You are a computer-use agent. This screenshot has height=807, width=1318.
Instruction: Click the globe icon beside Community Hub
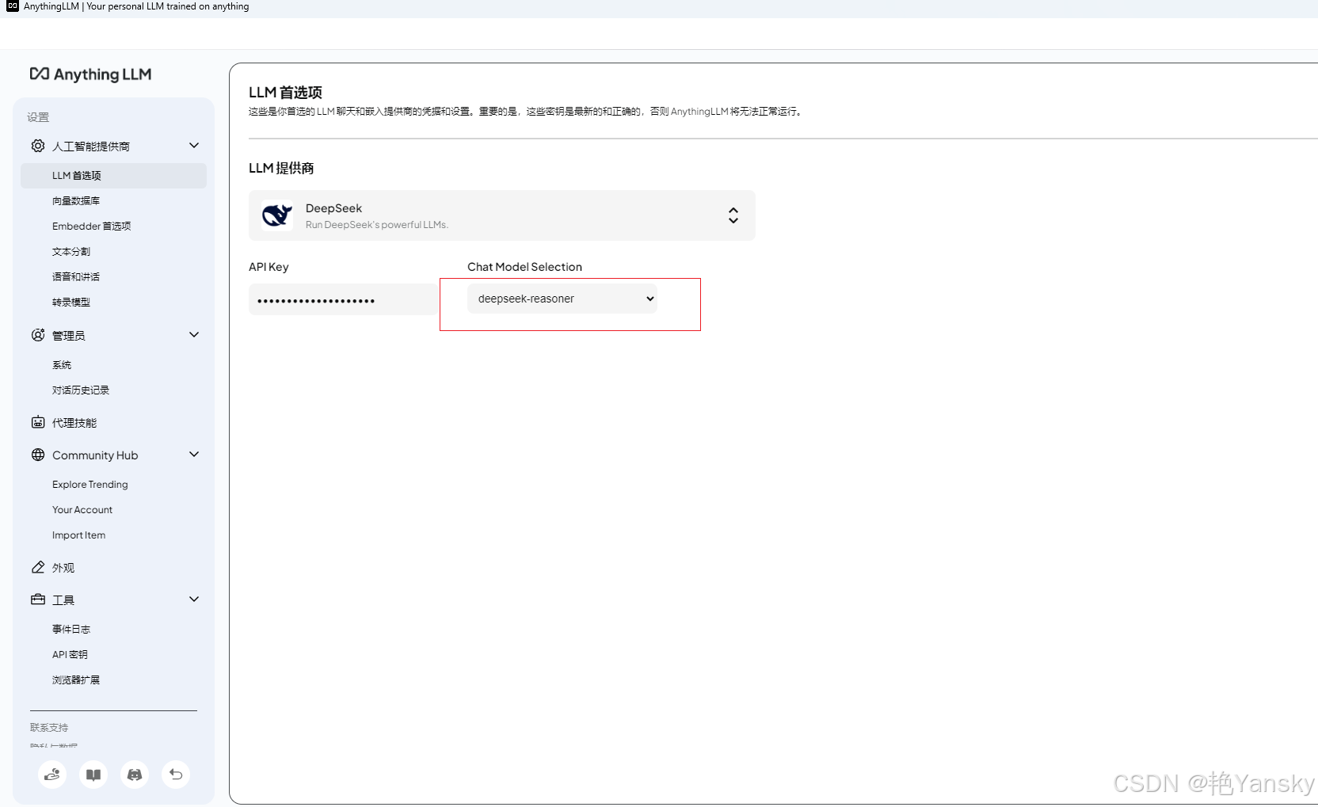click(x=37, y=455)
